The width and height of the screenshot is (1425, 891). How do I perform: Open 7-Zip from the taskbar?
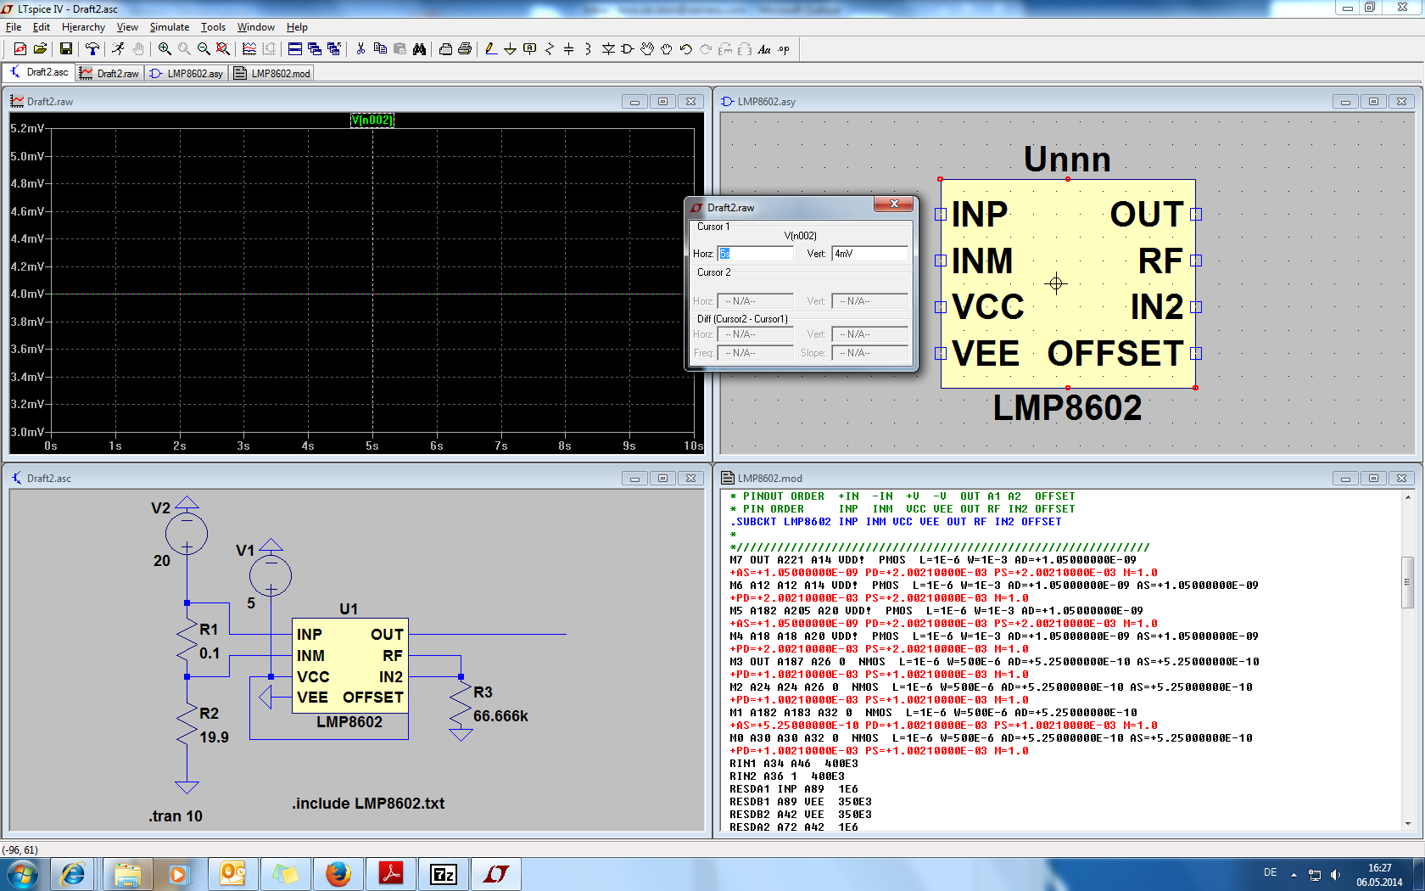[x=444, y=874]
